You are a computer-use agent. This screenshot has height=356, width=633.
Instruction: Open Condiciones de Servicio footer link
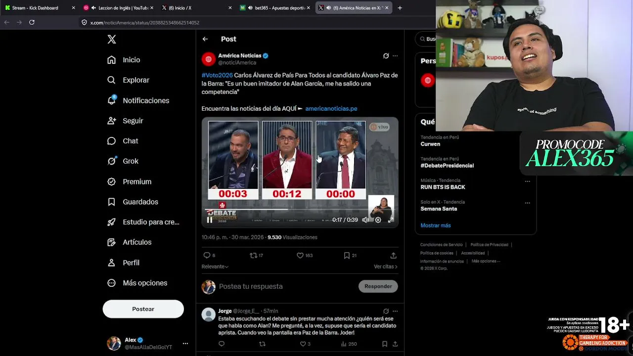pos(441,245)
